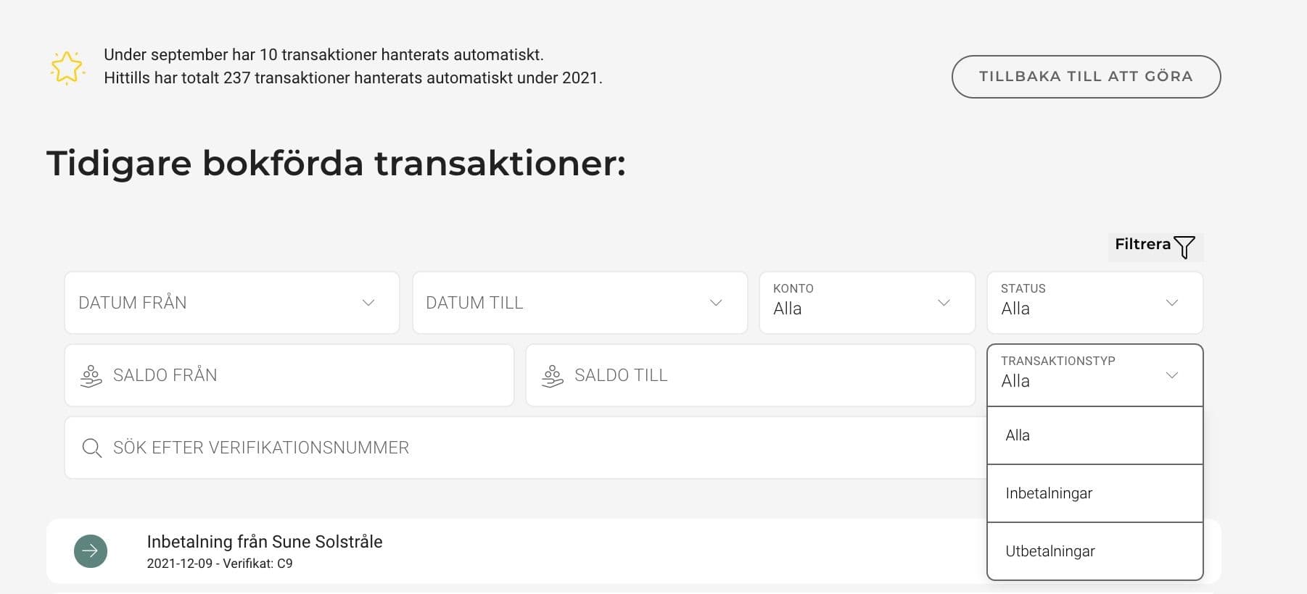Click the Filtrera funnel icon
The image size is (1307, 594).
pyautogui.click(x=1184, y=247)
